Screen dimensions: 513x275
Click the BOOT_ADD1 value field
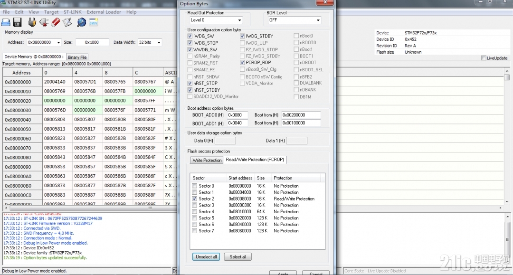click(237, 123)
